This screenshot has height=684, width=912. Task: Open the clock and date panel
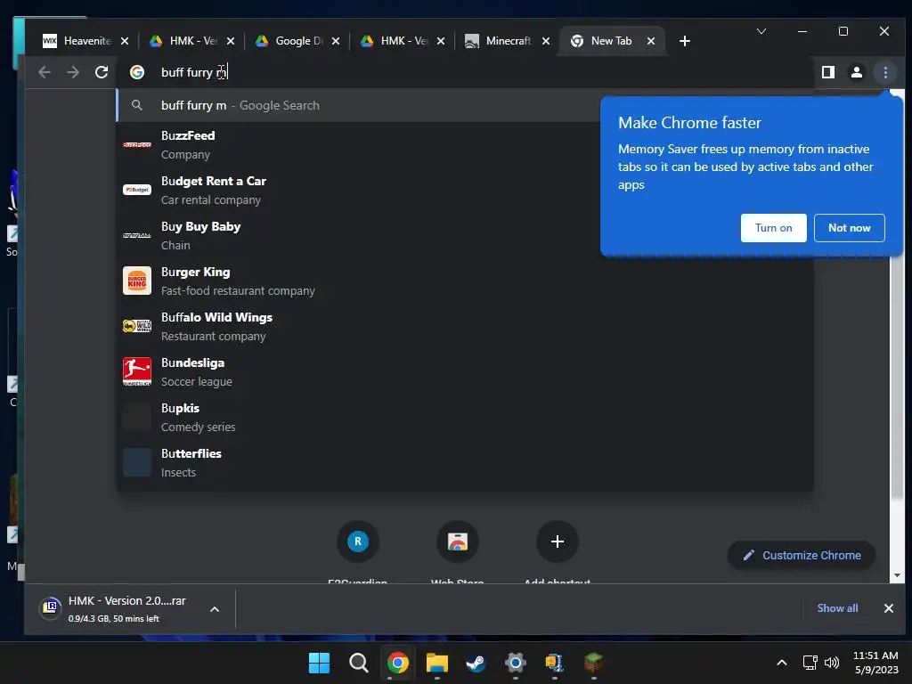click(x=875, y=663)
